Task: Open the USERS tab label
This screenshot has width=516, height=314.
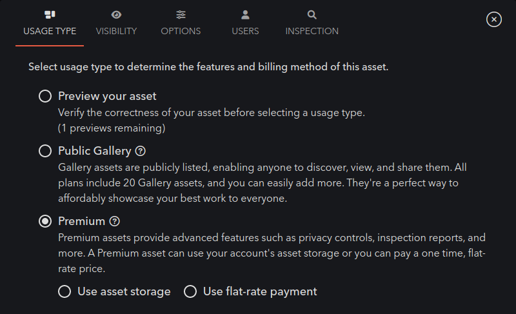Action: 245,31
